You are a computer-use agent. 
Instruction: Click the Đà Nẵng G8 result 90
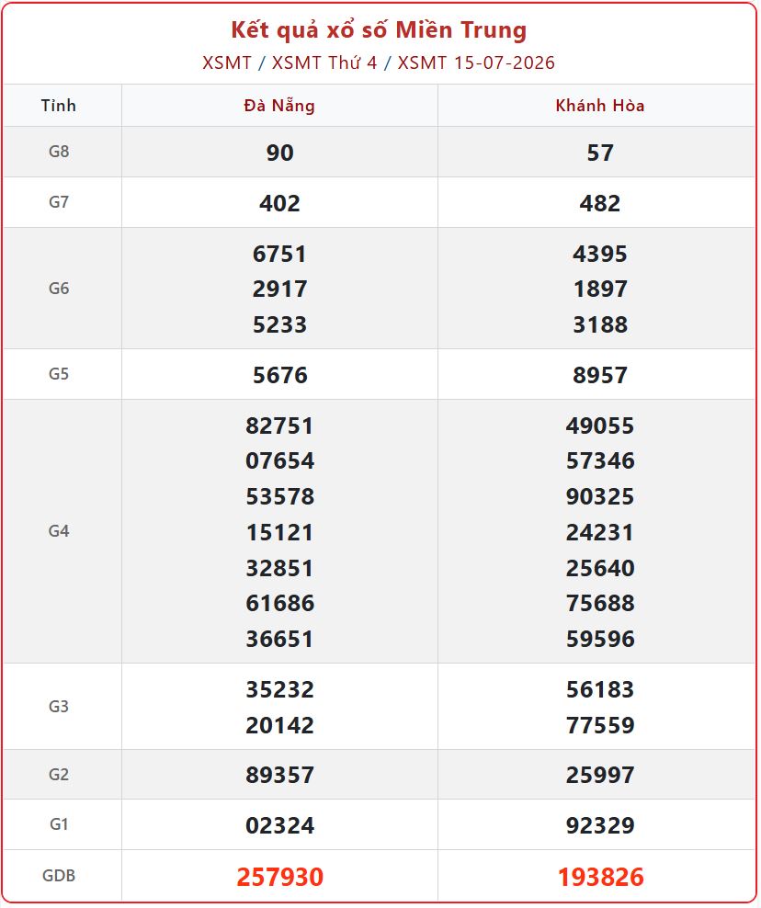pos(279,153)
